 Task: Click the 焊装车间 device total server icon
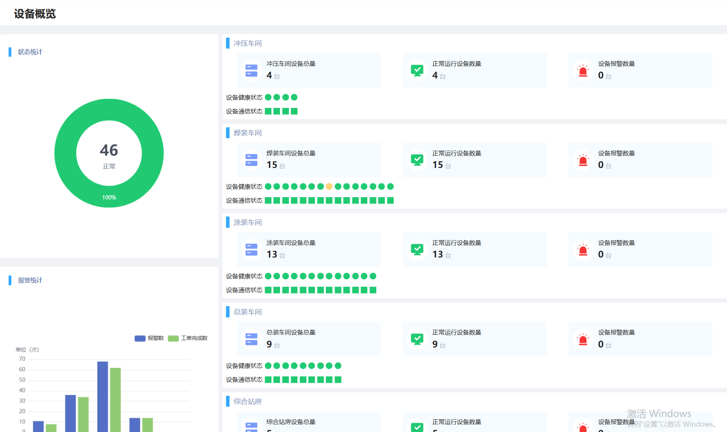[x=251, y=160]
